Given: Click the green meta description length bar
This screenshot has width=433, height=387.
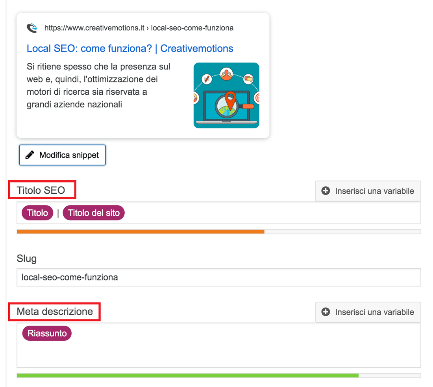Looking at the screenshot, I should [x=188, y=376].
